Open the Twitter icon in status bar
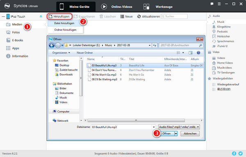246x157 pixels. point(240,153)
